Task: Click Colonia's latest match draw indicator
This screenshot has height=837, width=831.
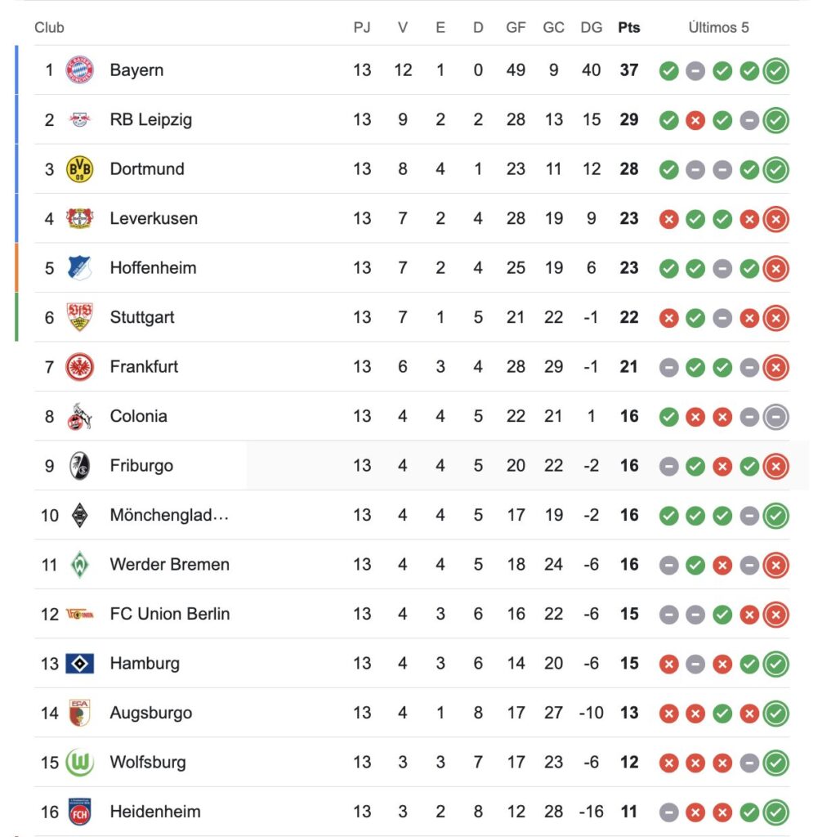Action: [x=775, y=417]
